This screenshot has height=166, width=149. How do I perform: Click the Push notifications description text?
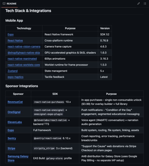click(x=110, y=112)
